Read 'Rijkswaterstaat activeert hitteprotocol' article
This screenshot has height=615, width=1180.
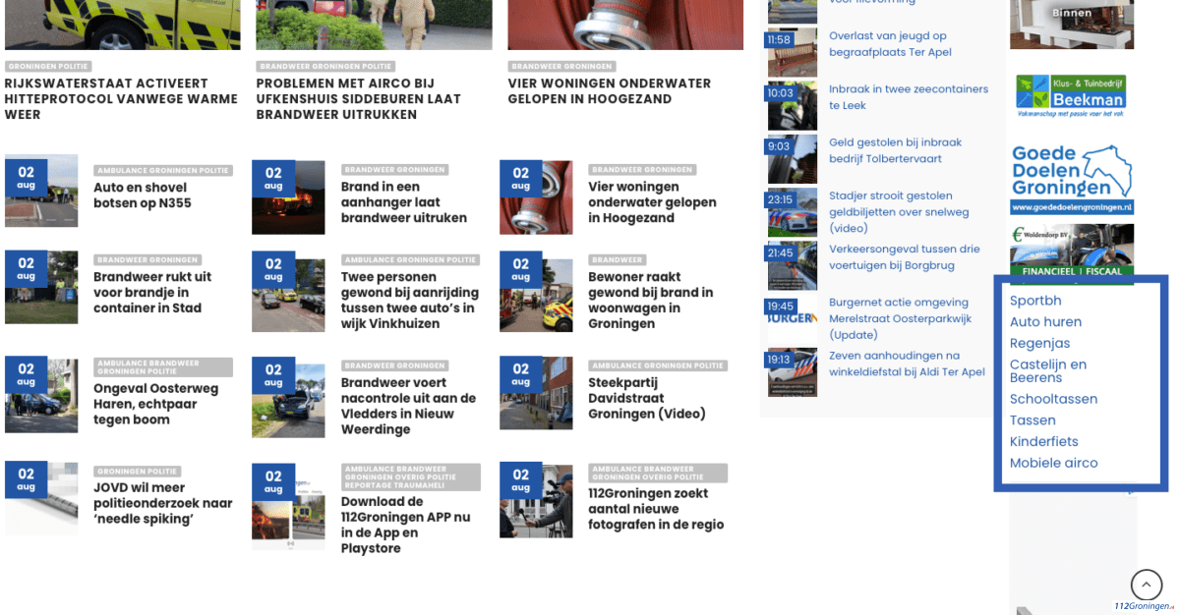pos(121,99)
